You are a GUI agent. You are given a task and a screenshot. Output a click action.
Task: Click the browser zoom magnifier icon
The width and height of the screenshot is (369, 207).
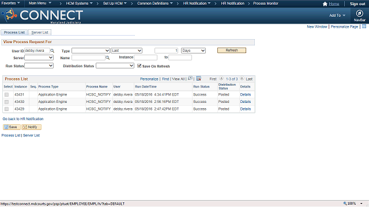(x=345, y=204)
